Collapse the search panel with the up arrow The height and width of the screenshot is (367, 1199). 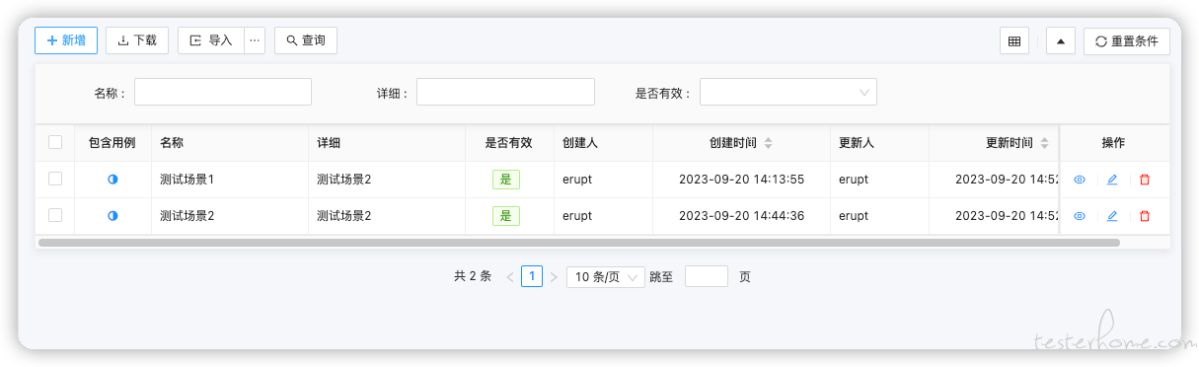(x=1060, y=41)
